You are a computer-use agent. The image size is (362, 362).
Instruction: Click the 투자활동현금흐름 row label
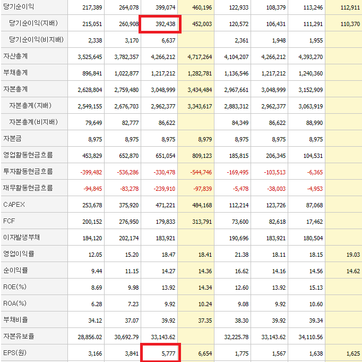[x=28, y=171]
